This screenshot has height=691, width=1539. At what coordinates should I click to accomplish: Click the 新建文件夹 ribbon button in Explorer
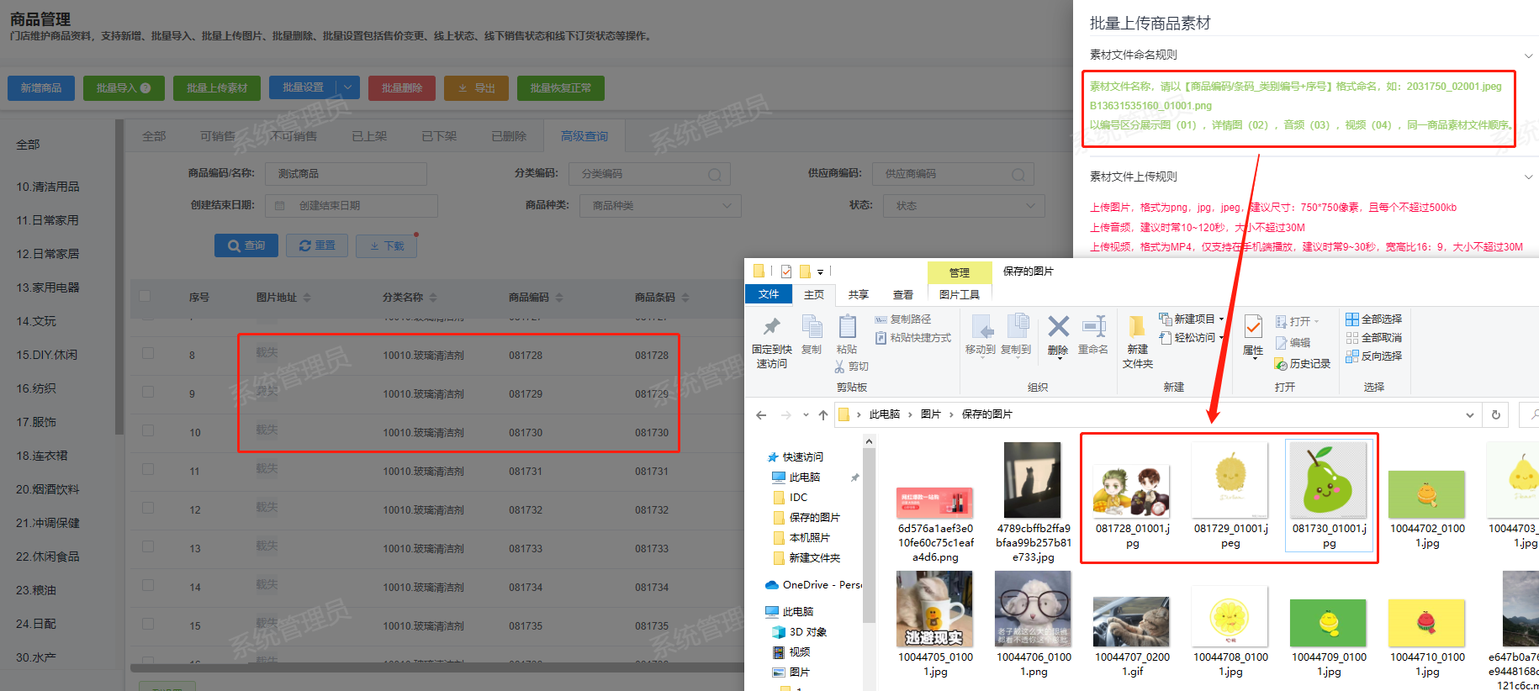[1137, 342]
